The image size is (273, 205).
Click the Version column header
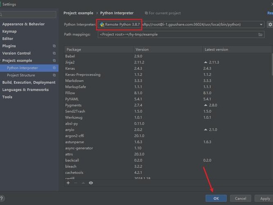(x=168, y=50)
